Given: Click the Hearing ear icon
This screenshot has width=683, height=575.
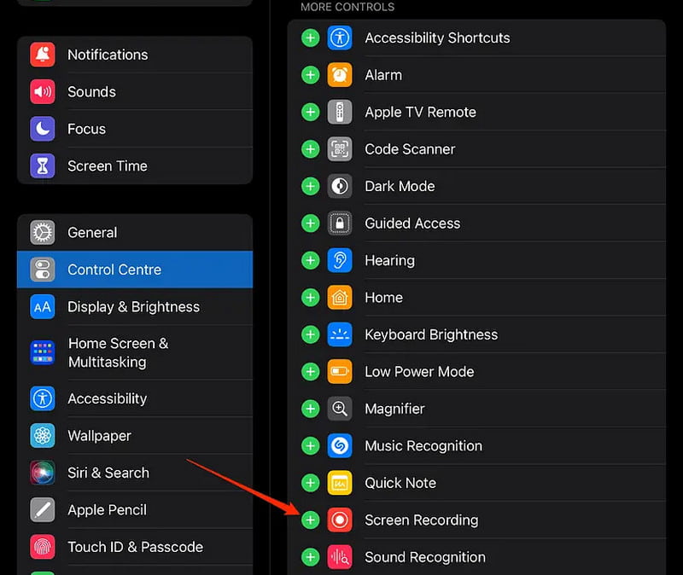Looking at the screenshot, I should pos(340,260).
